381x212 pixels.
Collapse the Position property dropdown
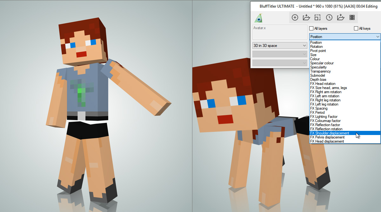pos(345,37)
